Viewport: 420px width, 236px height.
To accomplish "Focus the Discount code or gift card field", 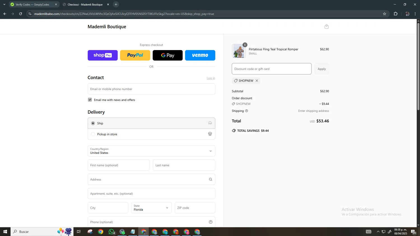I will pos(272,69).
